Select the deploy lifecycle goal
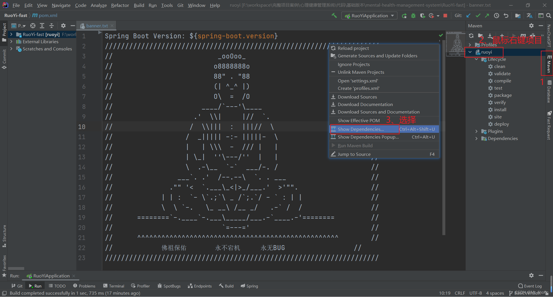553x297 pixels. pyautogui.click(x=501, y=124)
